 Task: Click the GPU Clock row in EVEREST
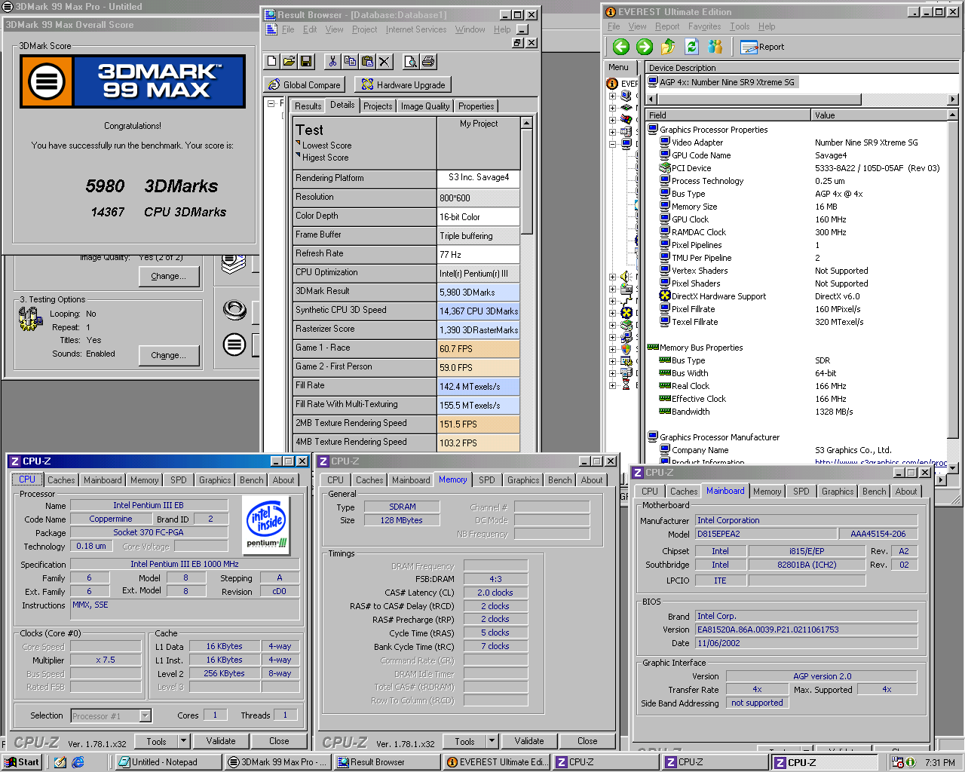797,219
